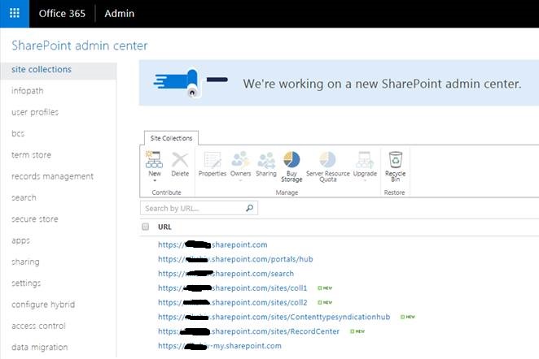Click the Buy Storage pie icon
539x359 pixels.
[291, 159]
